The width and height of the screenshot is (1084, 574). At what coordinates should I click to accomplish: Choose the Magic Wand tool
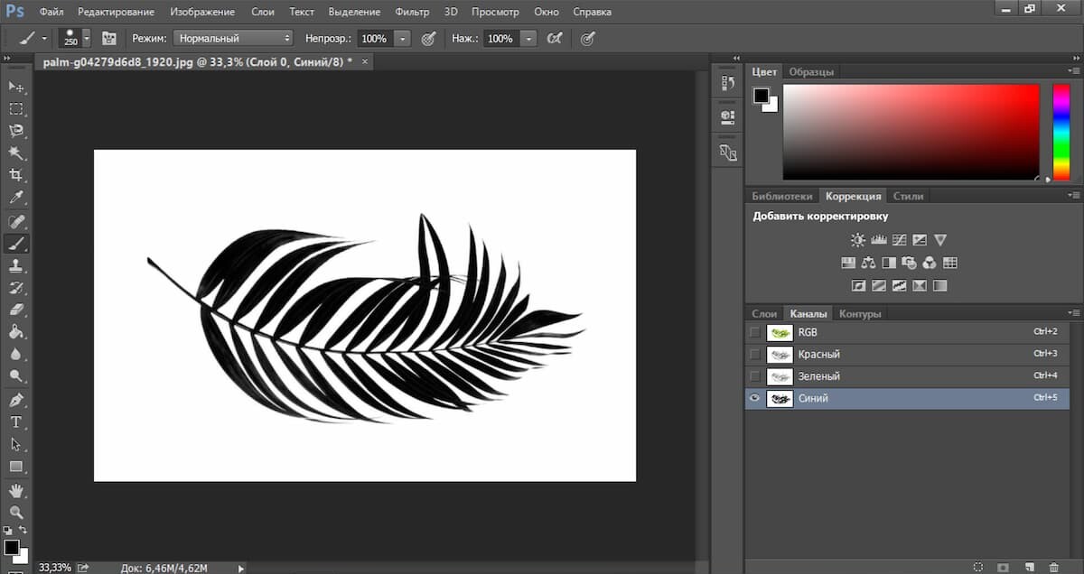click(15, 153)
